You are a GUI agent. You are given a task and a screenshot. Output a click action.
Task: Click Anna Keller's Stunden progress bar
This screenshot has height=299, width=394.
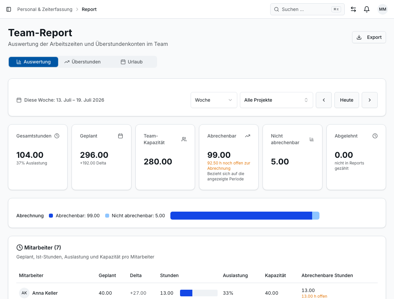[199, 293]
